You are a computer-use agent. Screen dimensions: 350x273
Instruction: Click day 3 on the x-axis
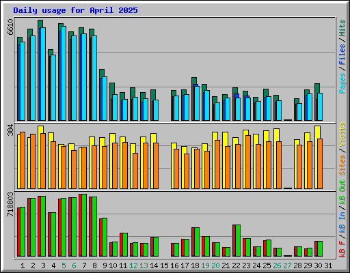[43, 265]
